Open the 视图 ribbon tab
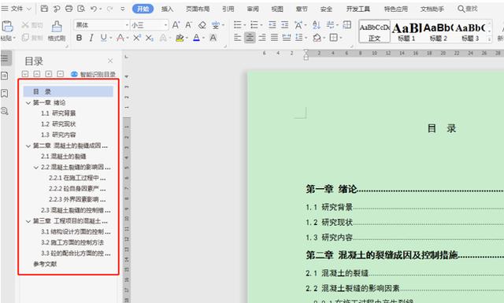 277,9
